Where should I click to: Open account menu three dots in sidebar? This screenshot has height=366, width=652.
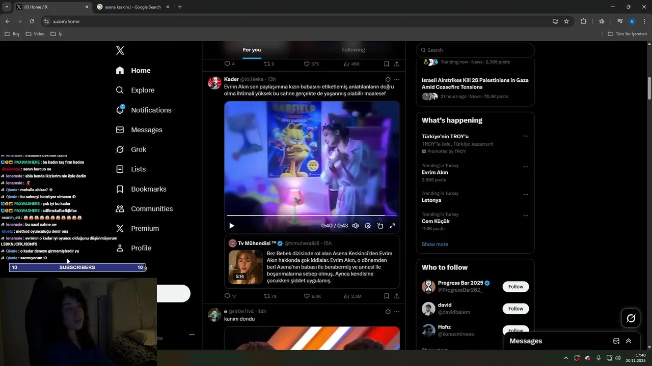pyautogui.click(x=192, y=334)
